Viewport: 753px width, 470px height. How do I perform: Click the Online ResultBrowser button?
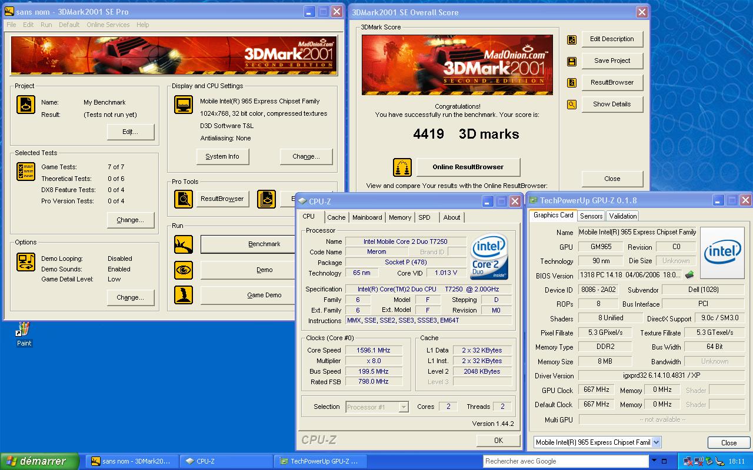tap(468, 167)
